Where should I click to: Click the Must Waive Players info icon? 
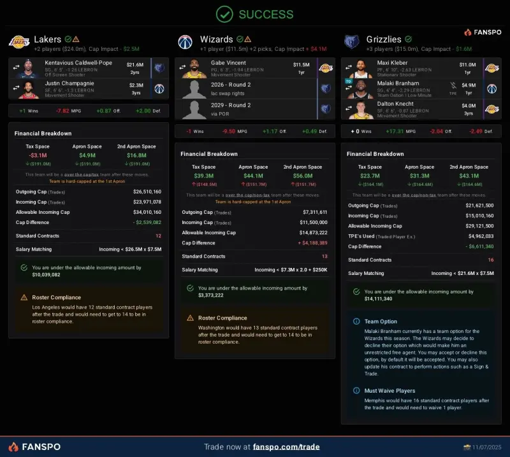click(356, 391)
